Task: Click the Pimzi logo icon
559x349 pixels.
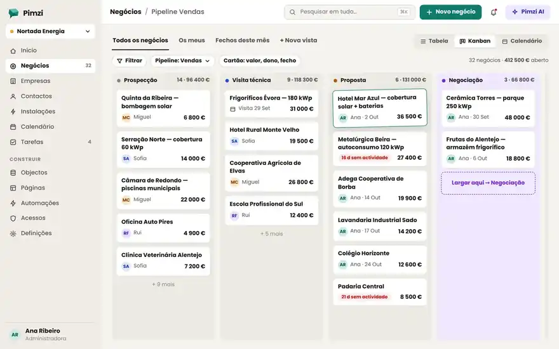Action: (13, 13)
